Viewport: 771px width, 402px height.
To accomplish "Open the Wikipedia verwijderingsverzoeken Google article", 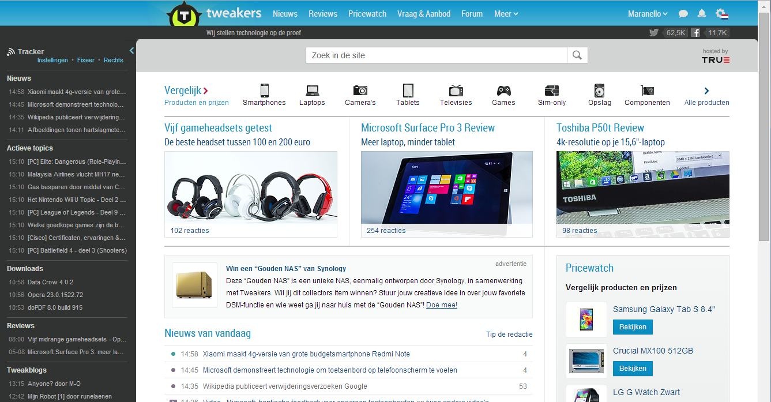I will tap(285, 386).
